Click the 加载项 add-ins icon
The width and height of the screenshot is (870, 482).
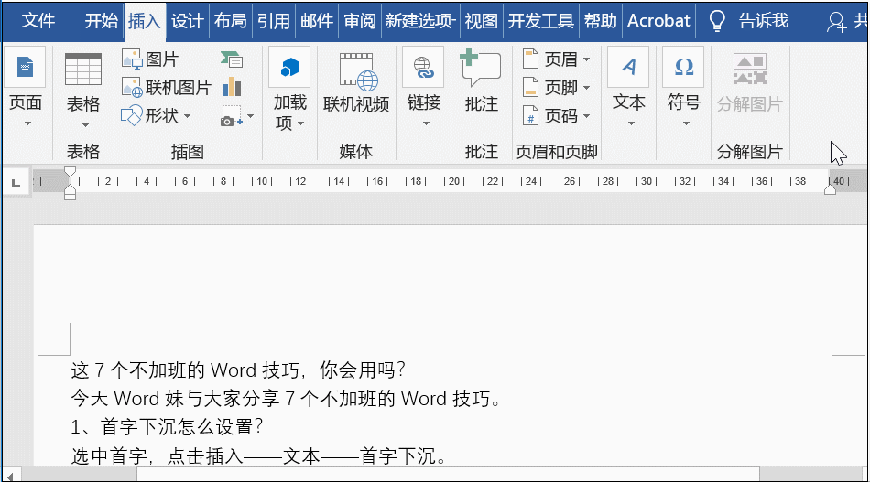tap(289, 67)
